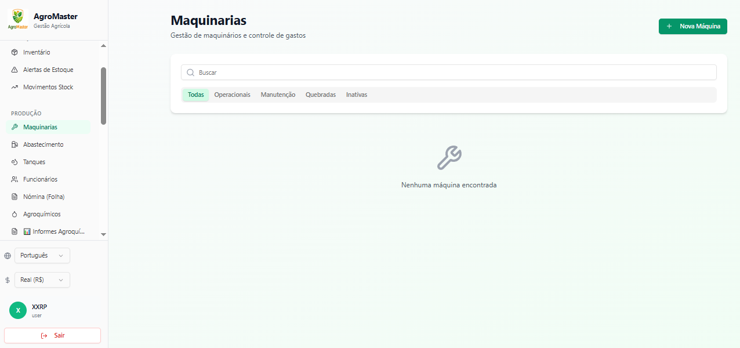
Task: Select the Todas filter tab
Action: pyautogui.click(x=195, y=95)
